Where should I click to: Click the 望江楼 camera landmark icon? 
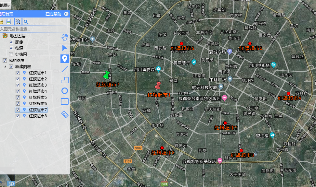point(272,135)
